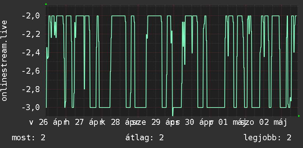Screen dimensions: 303x148
Task: Click the -2,4 y-axis label
Action: [x=31, y=53]
